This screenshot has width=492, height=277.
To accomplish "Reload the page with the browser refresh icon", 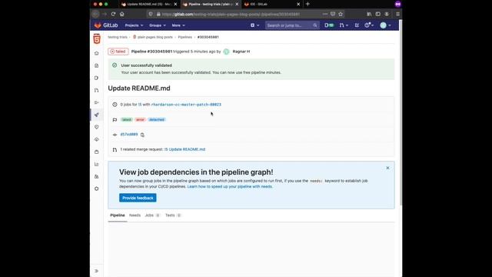I will tap(113, 14).
